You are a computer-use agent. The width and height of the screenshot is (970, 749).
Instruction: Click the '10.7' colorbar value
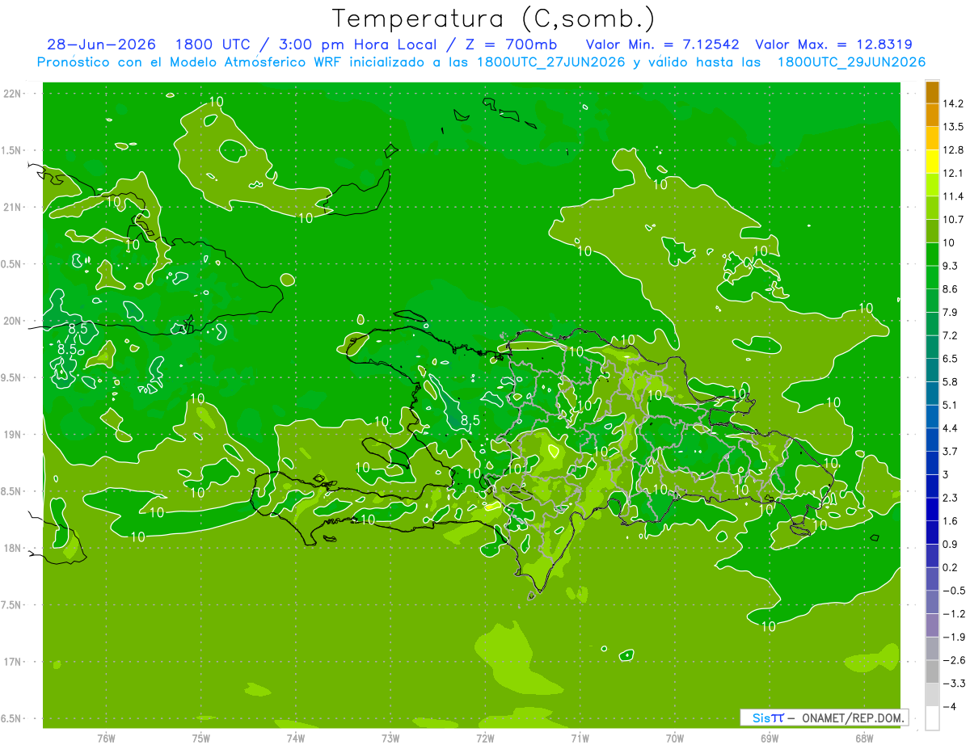coord(952,219)
